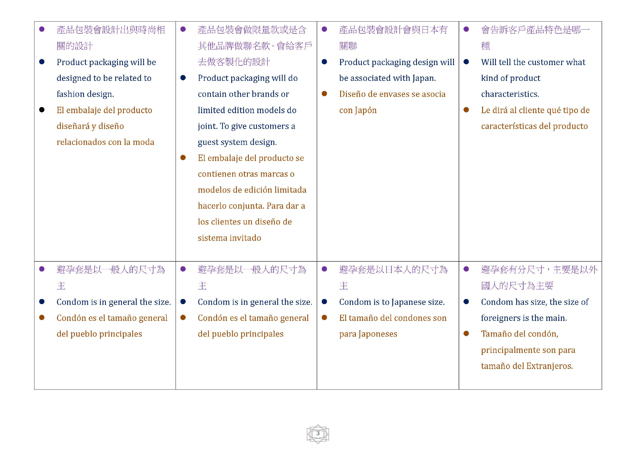
Task: Click the text 'con Japón'
Action: pos(358,110)
